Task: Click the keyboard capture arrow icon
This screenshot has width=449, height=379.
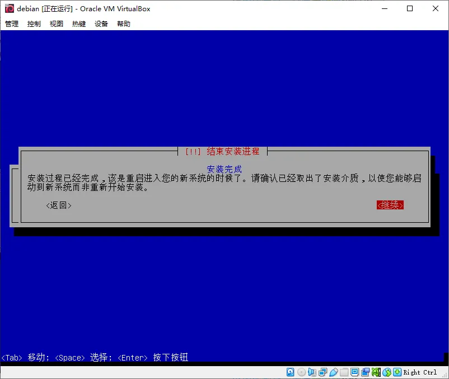Action: pos(397,372)
